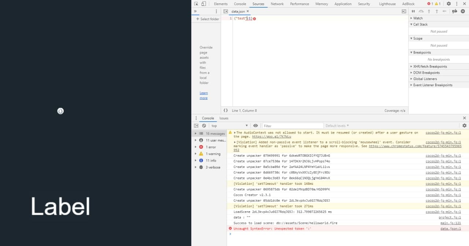Collapse the Call Stack section
This screenshot has height=246, width=469.
pos(439,24)
